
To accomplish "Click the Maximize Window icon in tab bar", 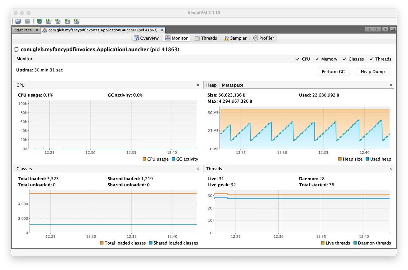I will pyautogui.click(x=393, y=29).
